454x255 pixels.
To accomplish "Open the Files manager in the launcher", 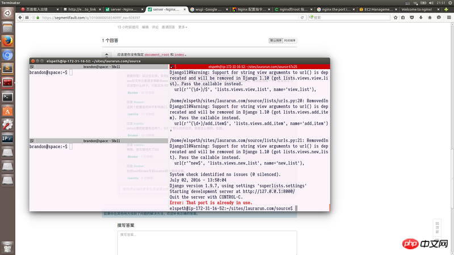I will pos(7,27).
